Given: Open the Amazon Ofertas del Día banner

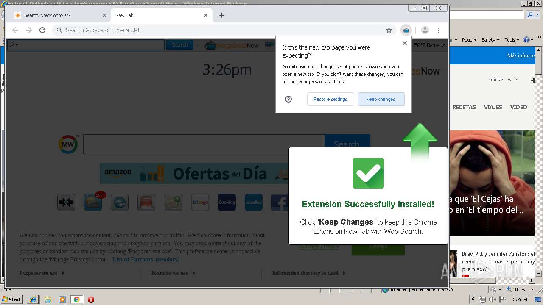Looking at the screenshot, I should [x=194, y=173].
